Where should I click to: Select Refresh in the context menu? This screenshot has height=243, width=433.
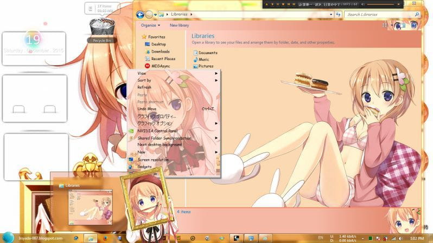pos(144,87)
